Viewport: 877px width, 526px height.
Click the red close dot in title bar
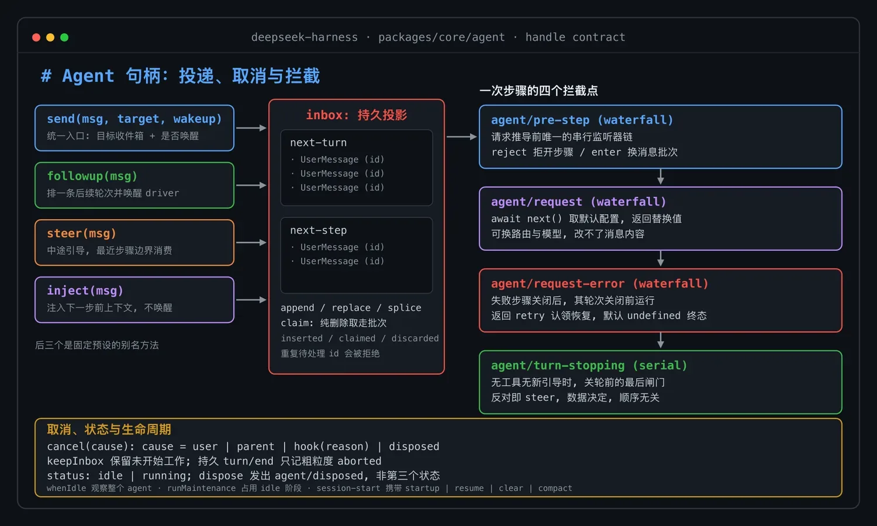pyautogui.click(x=36, y=37)
